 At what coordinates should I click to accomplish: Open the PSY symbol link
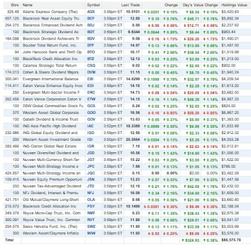point(91,206)
